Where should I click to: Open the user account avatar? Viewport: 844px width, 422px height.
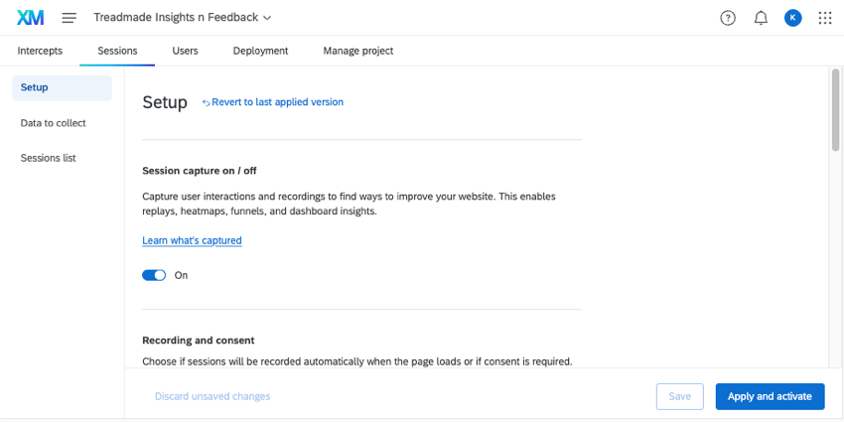tap(792, 18)
